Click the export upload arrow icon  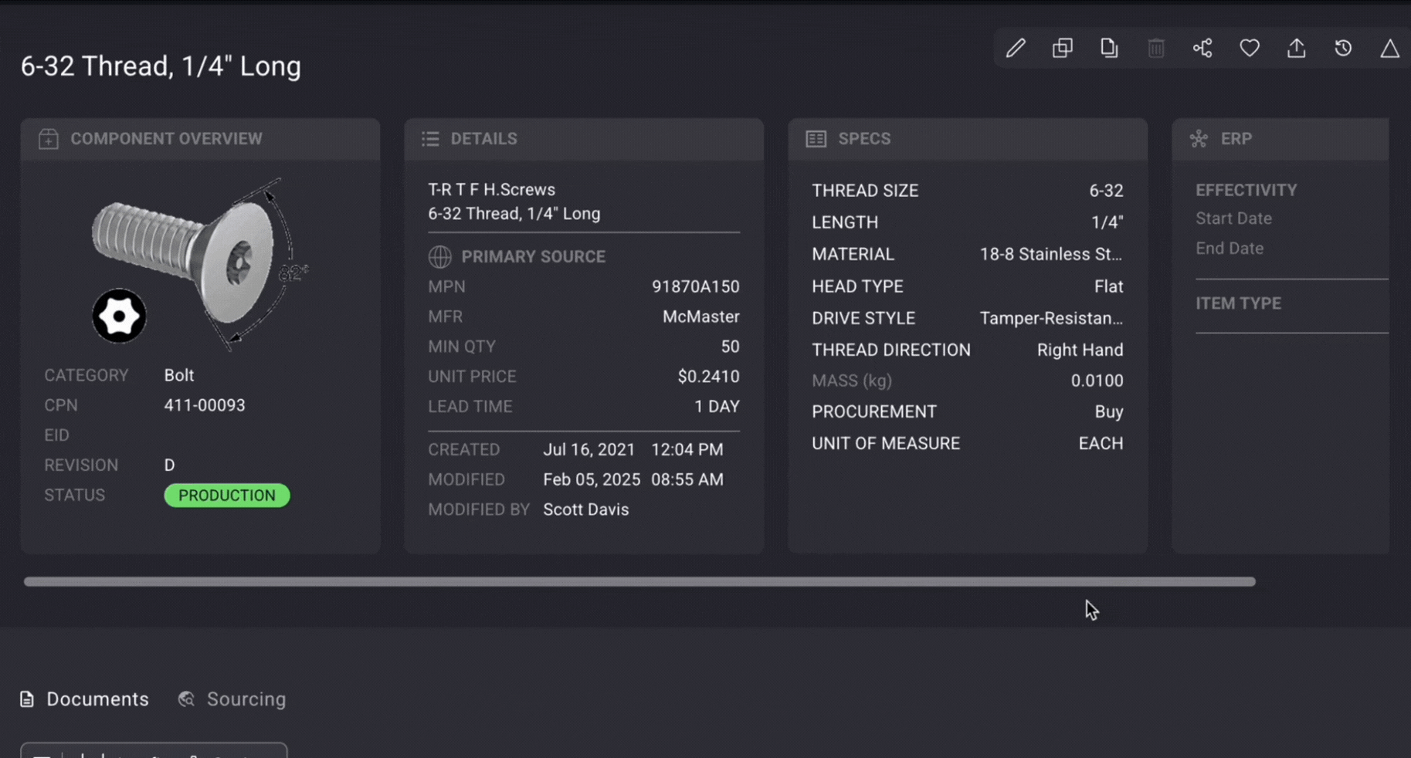click(x=1297, y=49)
